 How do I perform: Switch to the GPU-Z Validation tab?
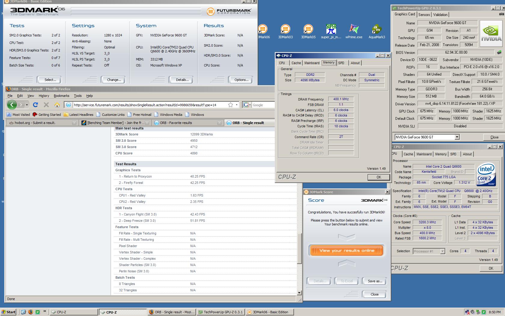[440, 15]
